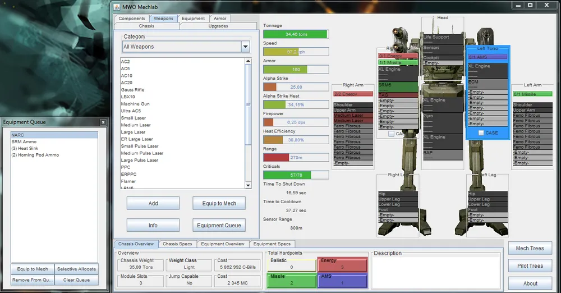Open the Category All Weapons dropdown

coord(245,47)
